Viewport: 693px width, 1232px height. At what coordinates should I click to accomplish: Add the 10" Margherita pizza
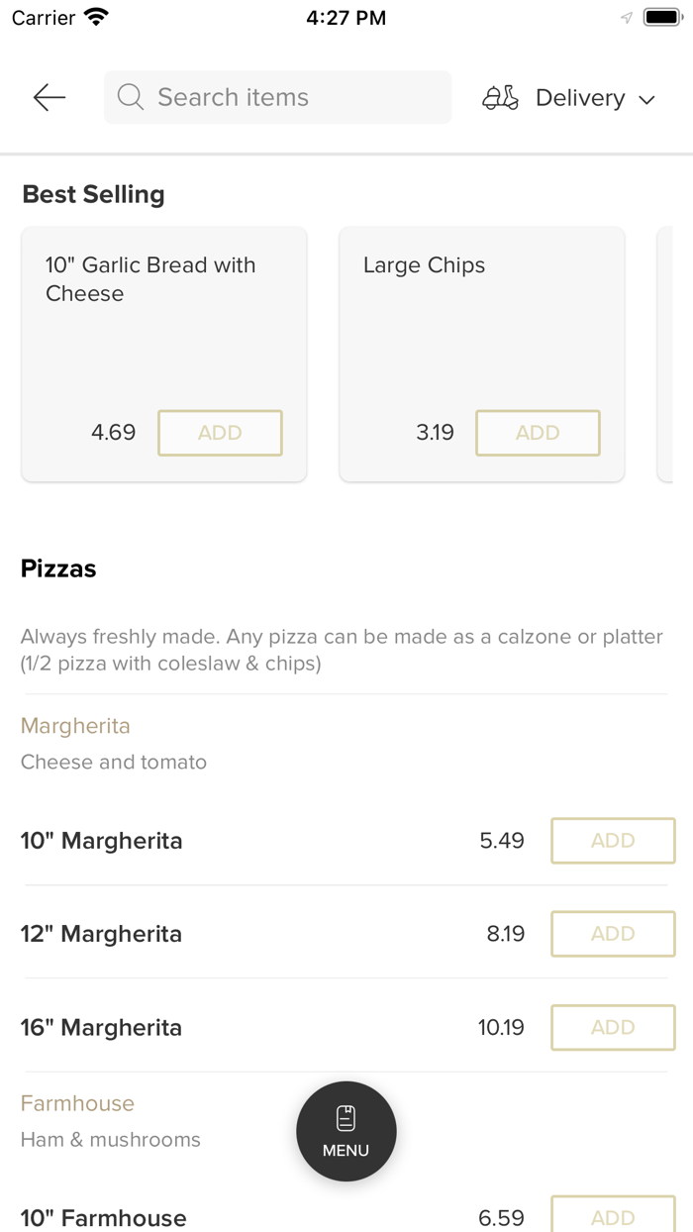[613, 841]
